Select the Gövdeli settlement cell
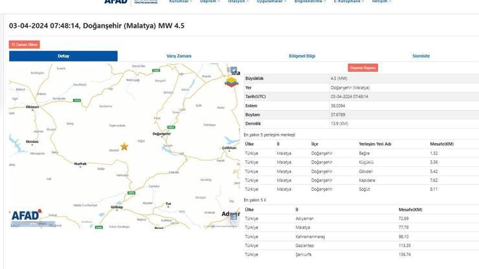The width and height of the screenshot is (479, 269). point(366,171)
